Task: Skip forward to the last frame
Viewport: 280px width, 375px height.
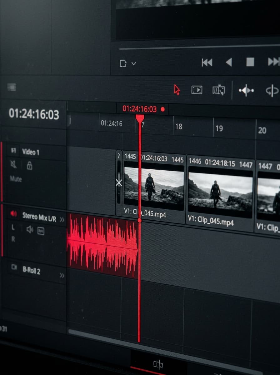Action: pos(274,62)
